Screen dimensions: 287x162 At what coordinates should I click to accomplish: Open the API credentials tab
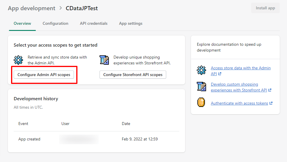[x=93, y=23]
